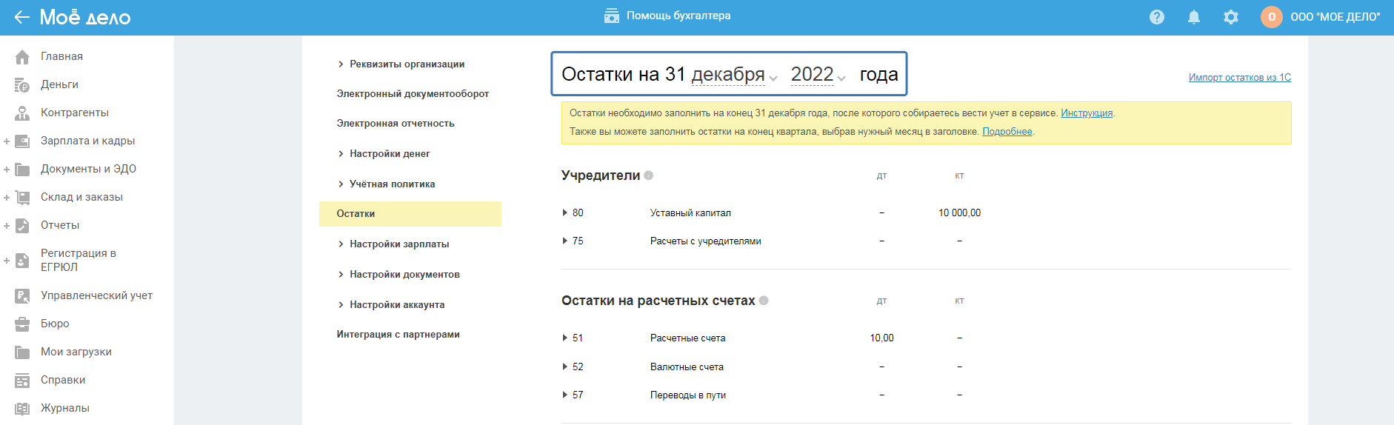Open Деньги section label
This screenshot has width=1394, height=425.
pos(59,84)
